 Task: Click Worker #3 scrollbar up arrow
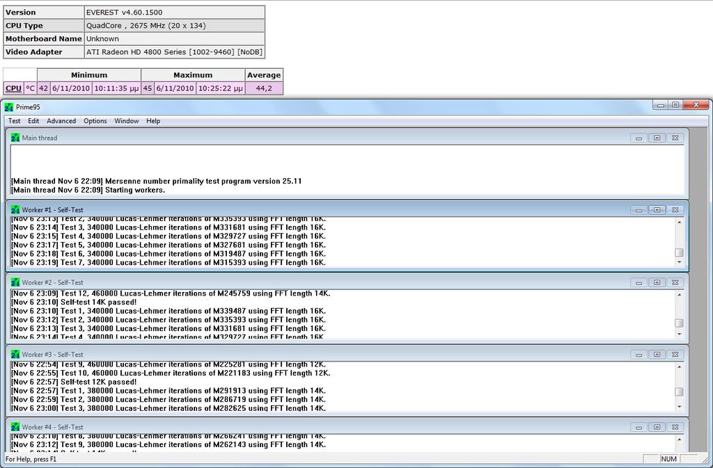coord(680,366)
